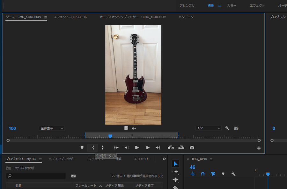Choose the Selection arrow tool
The image size is (287, 189).
175,164
